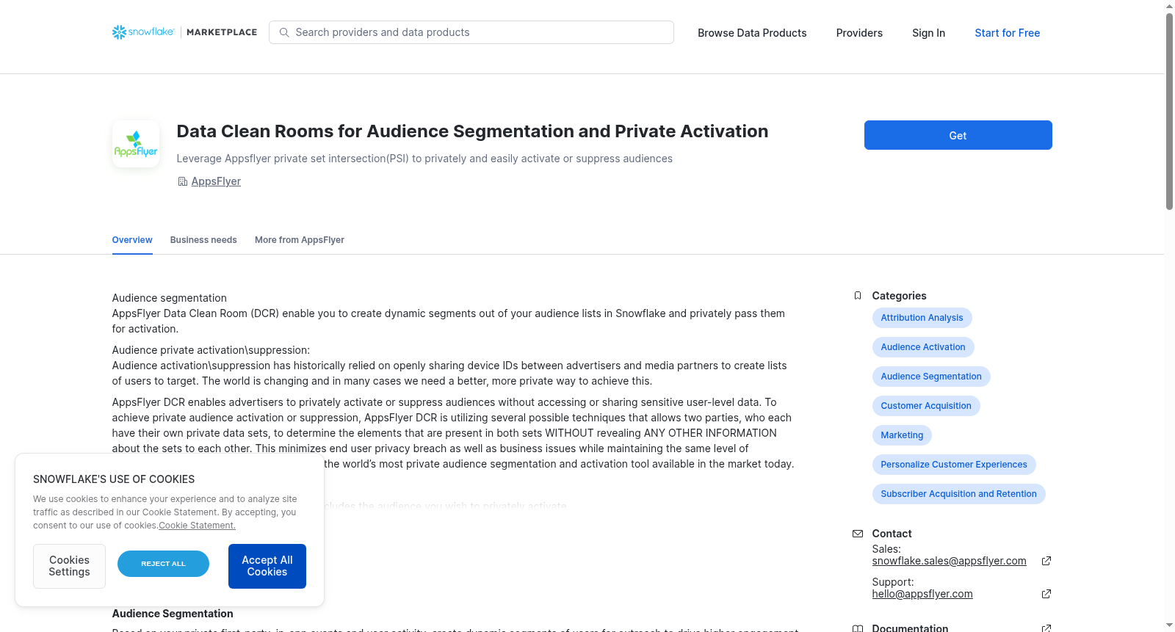Select Personalize Customer Experiences tag
This screenshot has width=1175, height=632.
(x=954, y=465)
